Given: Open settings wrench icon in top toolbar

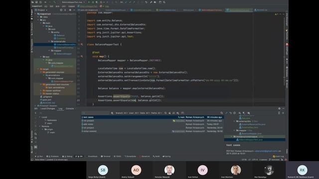Looking at the screenshot, I should 151,2.
